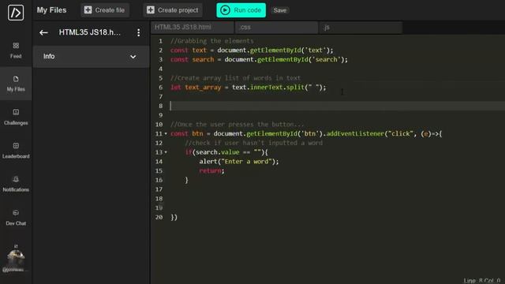This screenshot has height=284, width=505.
Task: Switch to the .js tab
Action: tap(361, 28)
